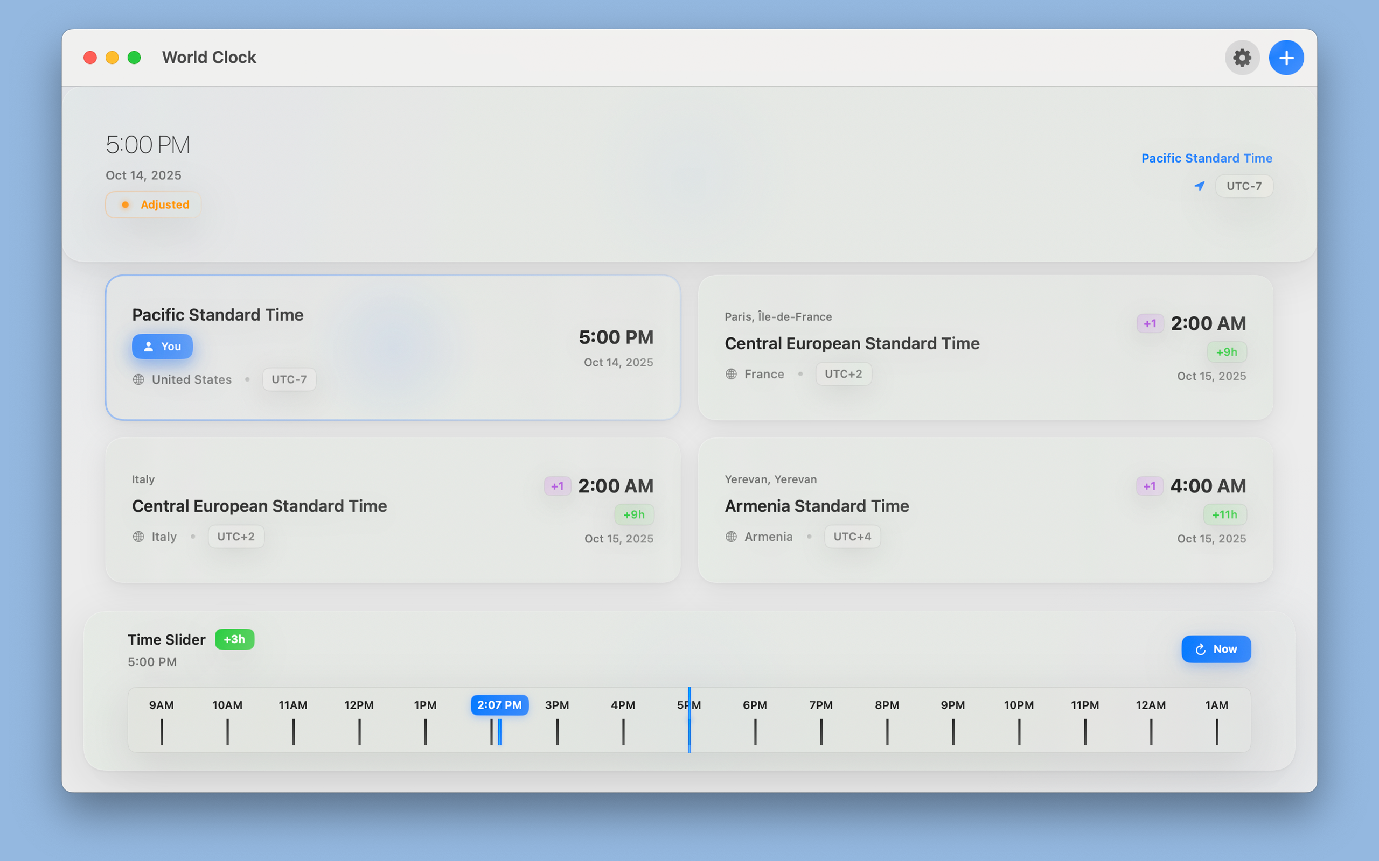
Task: Click UTC+2 pill on France card
Action: (x=844, y=374)
